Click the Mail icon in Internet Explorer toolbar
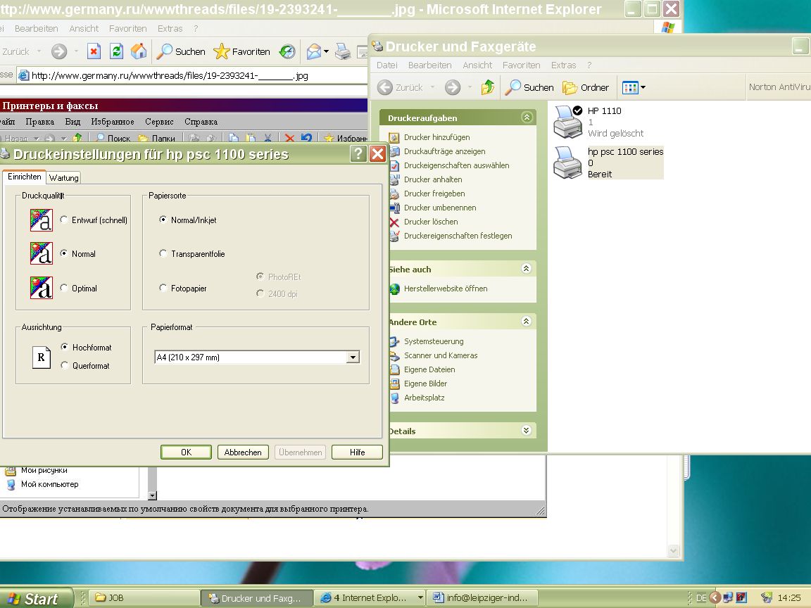811x608 pixels. click(313, 51)
